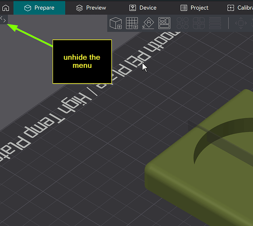Click the black "unhide the menu" annotation box
Image resolution: width=253 pixels, height=226 pixels.
(x=82, y=61)
